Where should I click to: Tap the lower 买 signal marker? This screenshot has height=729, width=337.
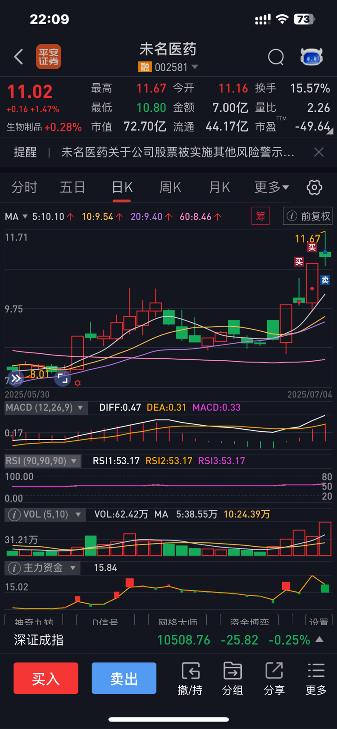pos(299,262)
